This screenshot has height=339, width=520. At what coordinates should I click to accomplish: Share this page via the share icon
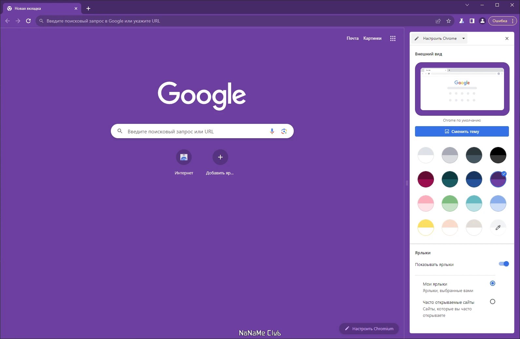click(438, 21)
